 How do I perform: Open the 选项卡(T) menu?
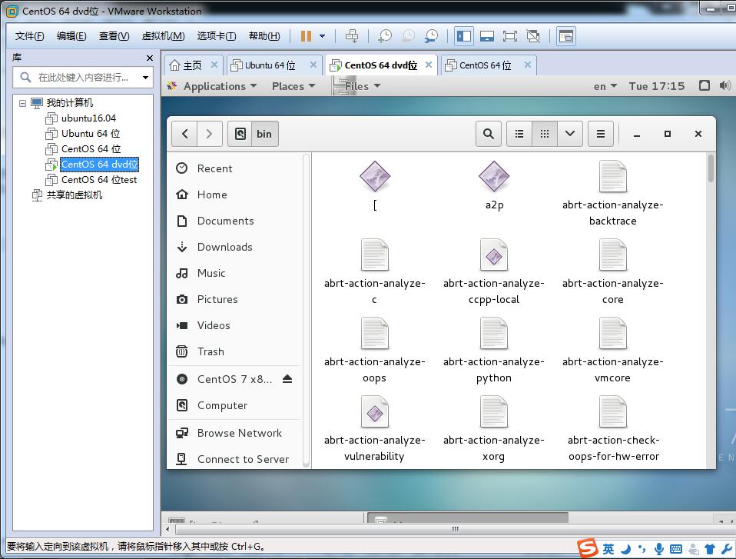pyautogui.click(x=217, y=36)
